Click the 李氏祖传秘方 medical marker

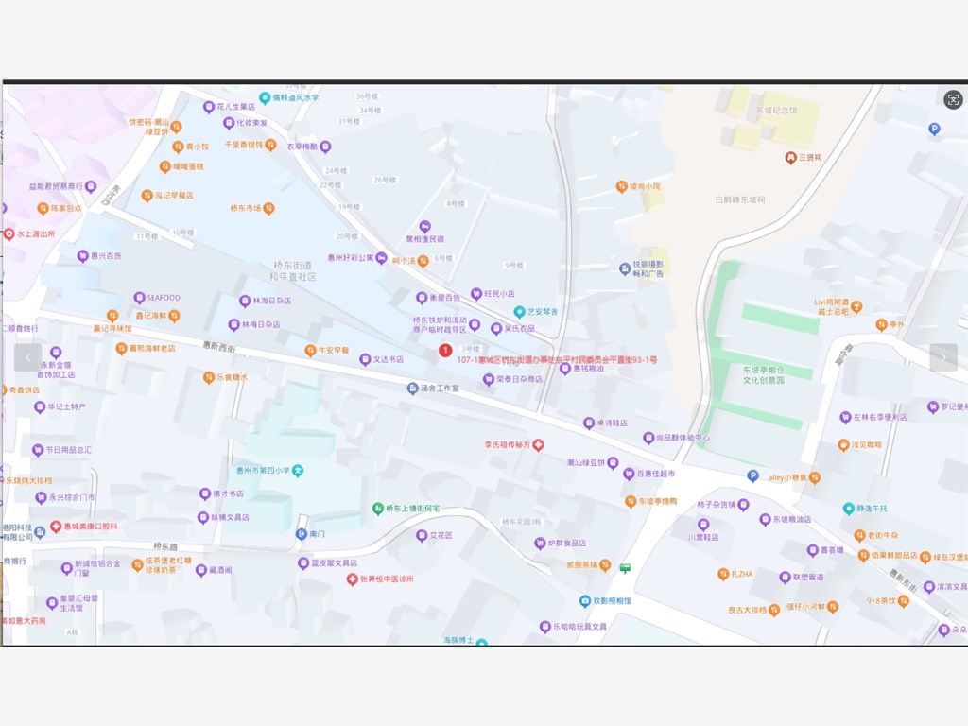point(539,444)
